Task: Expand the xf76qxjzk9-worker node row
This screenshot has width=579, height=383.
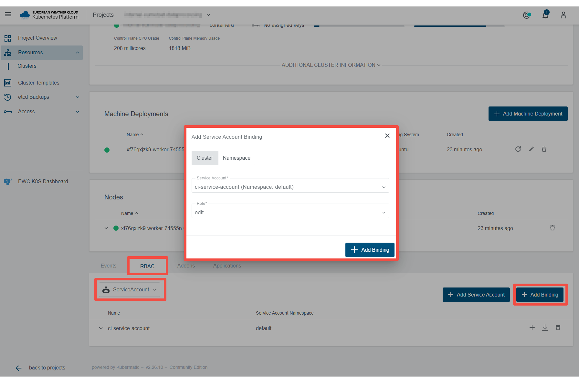Action: click(106, 228)
